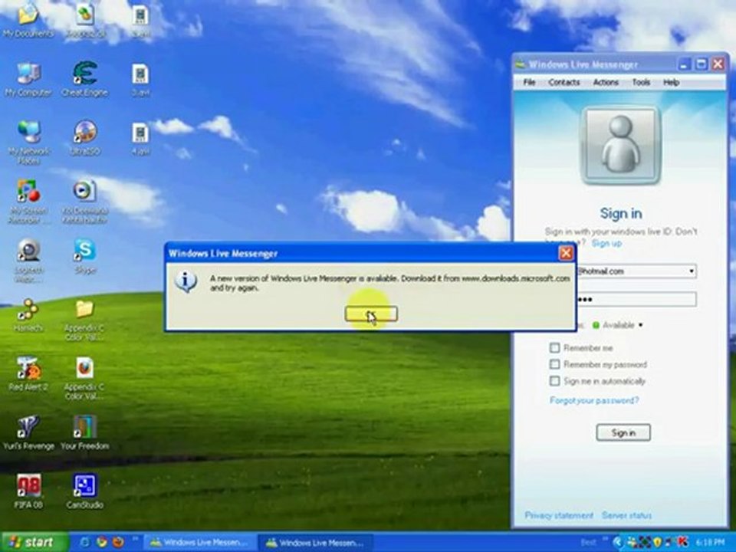The image size is (736, 552).
Task: Click the Windows Start button
Action: coord(34,542)
